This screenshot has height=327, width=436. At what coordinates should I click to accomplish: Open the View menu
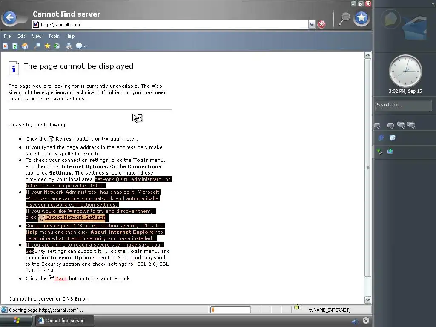point(37,36)
